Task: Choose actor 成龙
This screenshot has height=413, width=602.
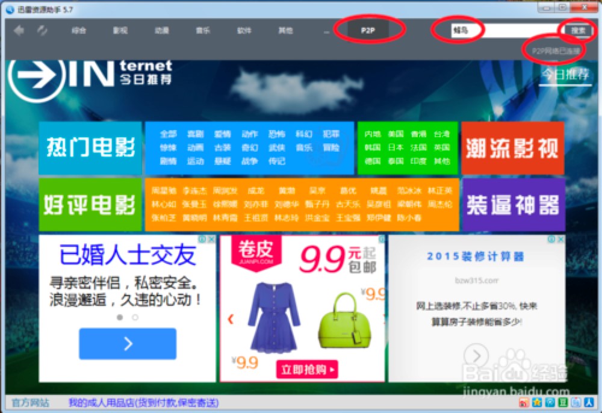Action: [x=256, y=191]
